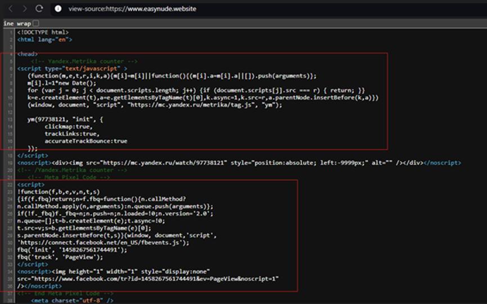Toggle the line wrap checkbox
This screenshot has width=487, height=304.
36,23
